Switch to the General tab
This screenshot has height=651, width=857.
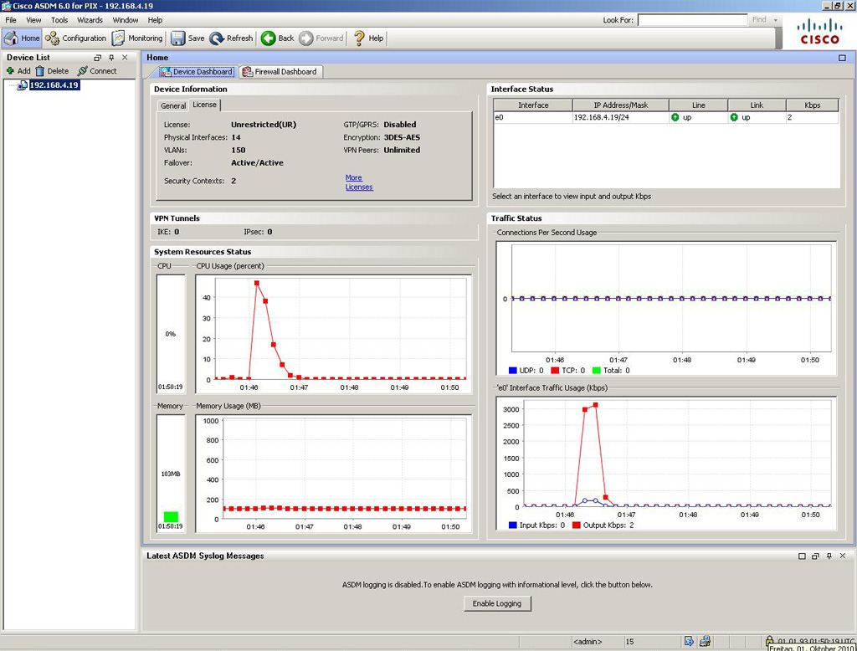173,105
